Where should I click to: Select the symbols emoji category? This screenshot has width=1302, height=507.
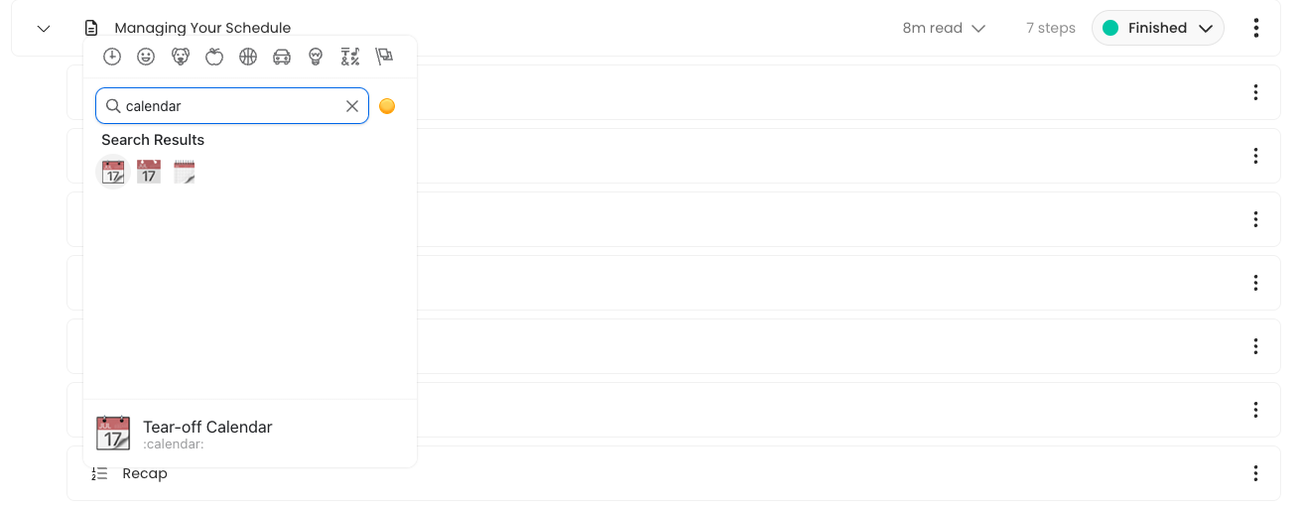click(x=349, y=58)
